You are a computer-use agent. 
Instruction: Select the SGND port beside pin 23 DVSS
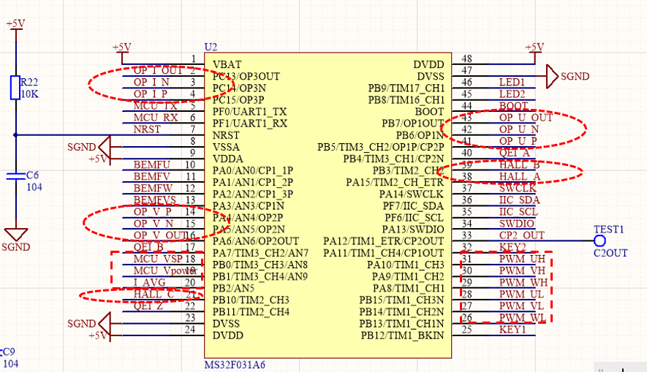click(x=105, y=323)
